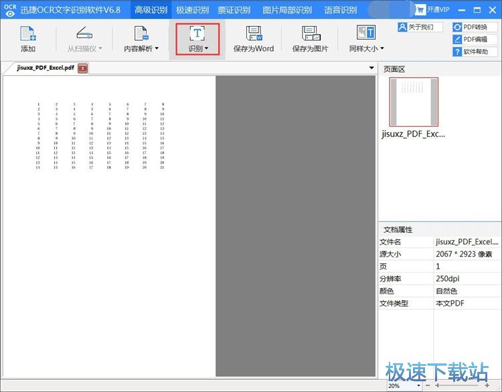Select the jisuxz_PDF_Excel.pdf document tab
Image resolution: width=502 pixels, height=392 pixels.
point(46,68)
